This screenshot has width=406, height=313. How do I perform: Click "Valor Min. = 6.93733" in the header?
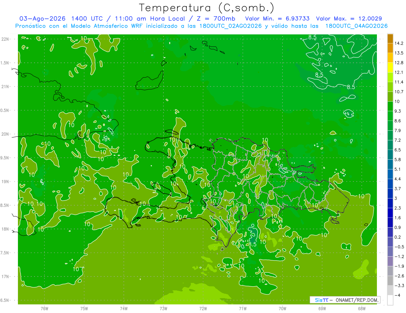[x=277, y=19]
